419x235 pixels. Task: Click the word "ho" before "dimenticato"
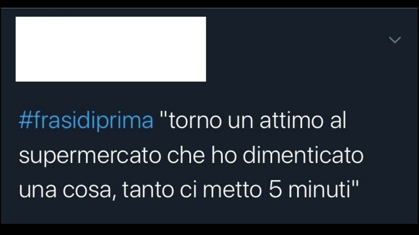(224, 155)
